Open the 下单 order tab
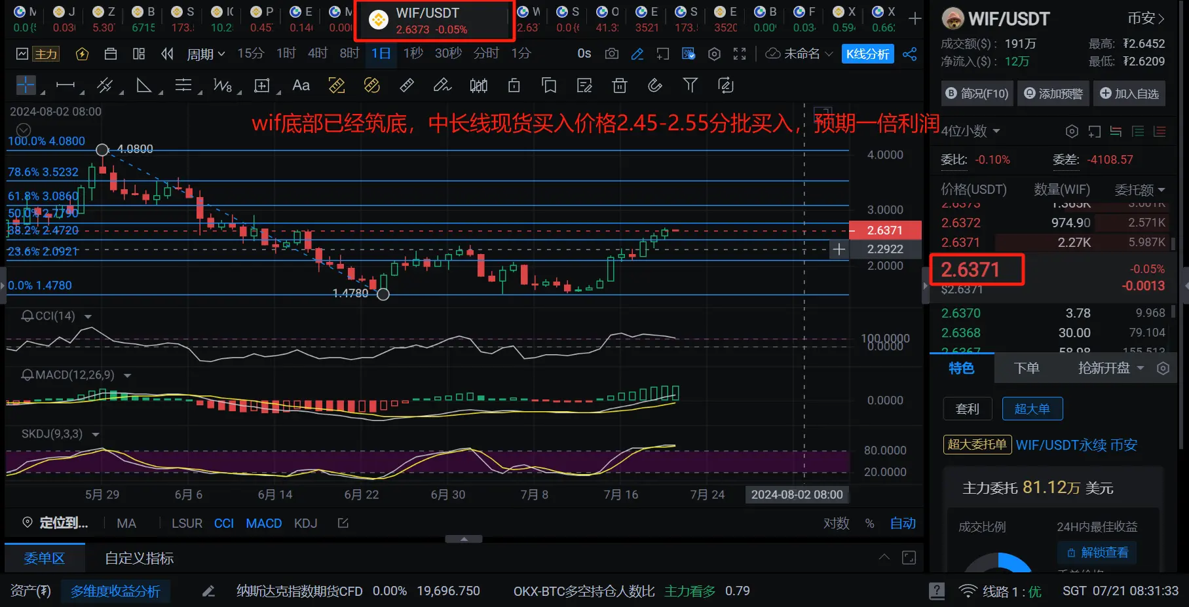 point(1027,368)
